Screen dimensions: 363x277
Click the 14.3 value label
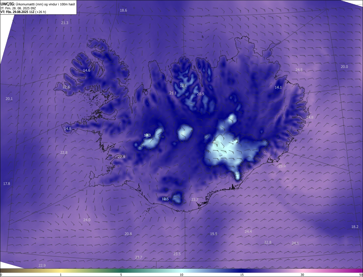point(147,135)
